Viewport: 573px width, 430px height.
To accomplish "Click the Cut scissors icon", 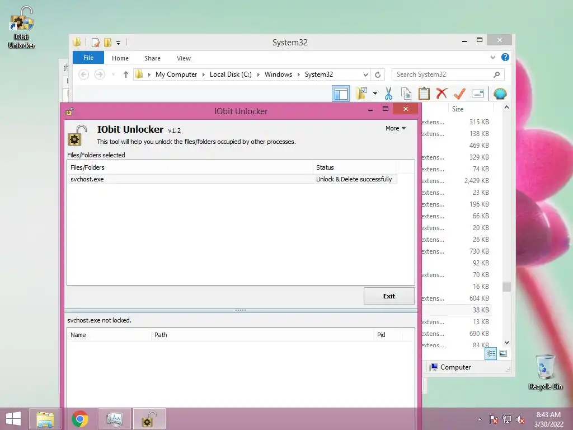I will coord(388,94).
